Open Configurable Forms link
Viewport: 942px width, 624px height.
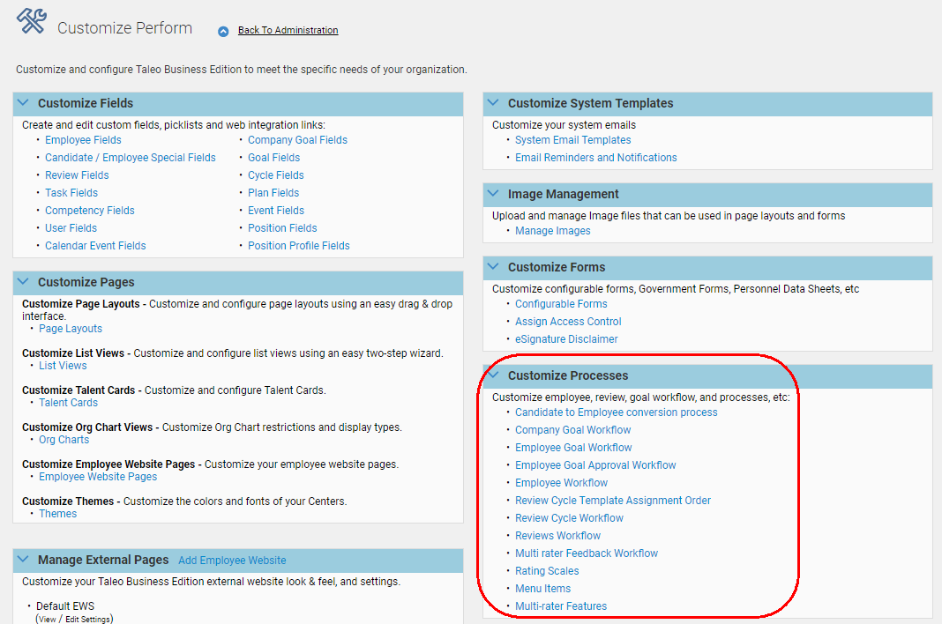[x=561, y=304]
